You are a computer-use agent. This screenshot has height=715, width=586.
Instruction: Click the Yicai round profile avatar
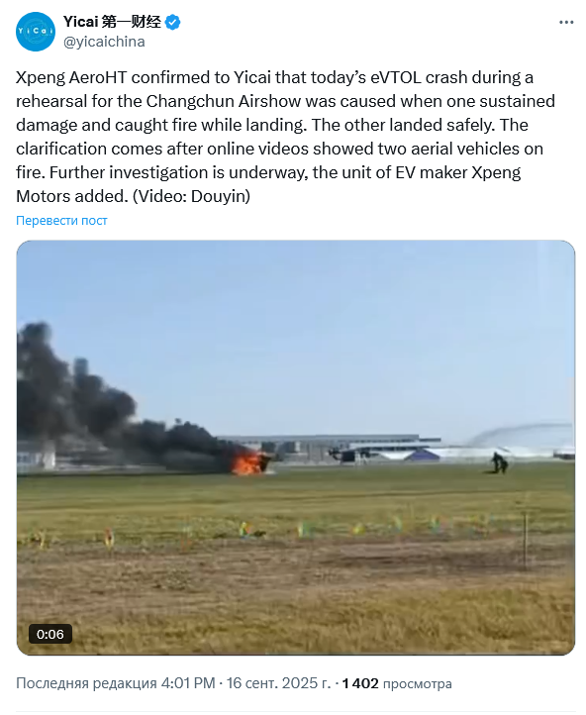[x=35, y=32]
